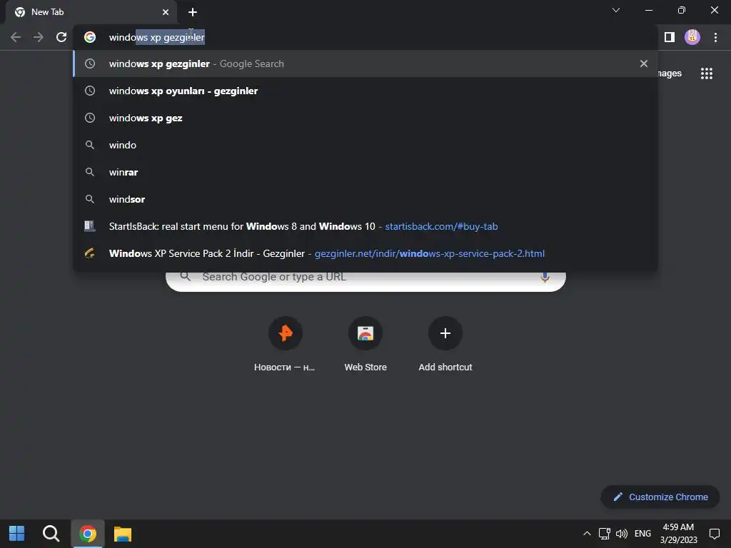Image resolution: width=731 pixels, height=548 pixels.
Task: Open the Web Store shortcut
Action: pos(365,344)
